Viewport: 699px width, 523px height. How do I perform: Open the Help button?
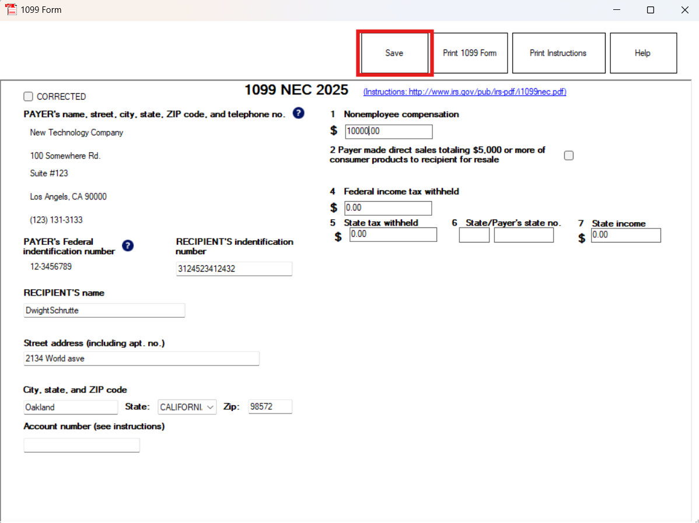(642, 52)
